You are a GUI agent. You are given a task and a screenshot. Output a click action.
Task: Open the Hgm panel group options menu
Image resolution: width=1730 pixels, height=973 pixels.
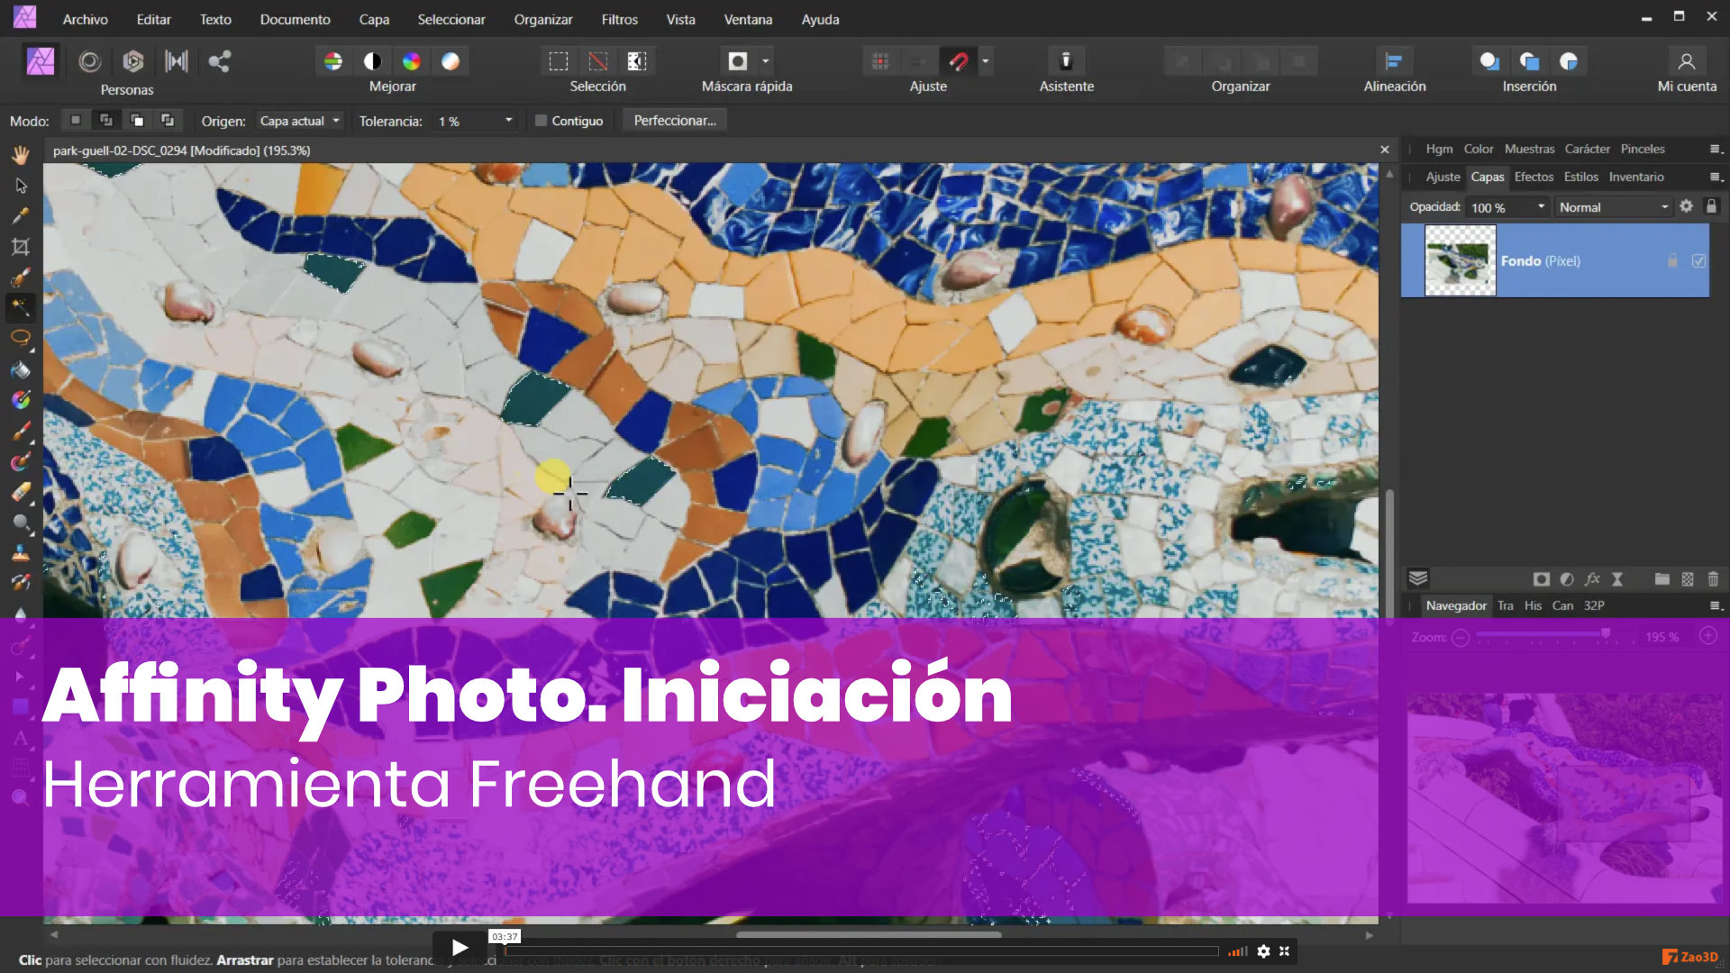(x=1716, y=150)
